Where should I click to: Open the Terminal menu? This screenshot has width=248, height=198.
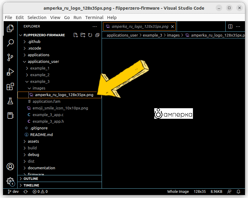(94, 18)
